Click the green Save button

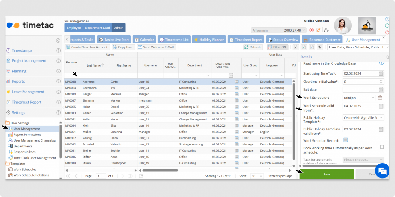(x=326, y=174)
